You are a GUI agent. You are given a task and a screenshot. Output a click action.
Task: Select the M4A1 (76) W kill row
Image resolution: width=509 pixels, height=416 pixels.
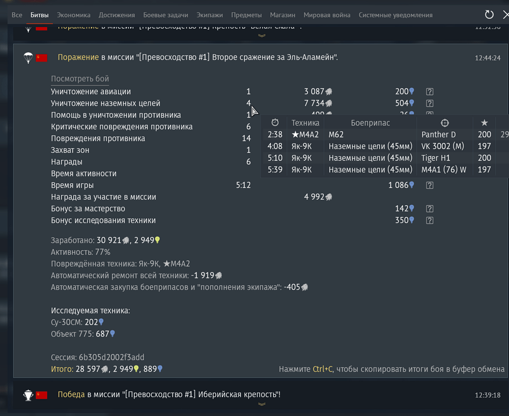385,170
